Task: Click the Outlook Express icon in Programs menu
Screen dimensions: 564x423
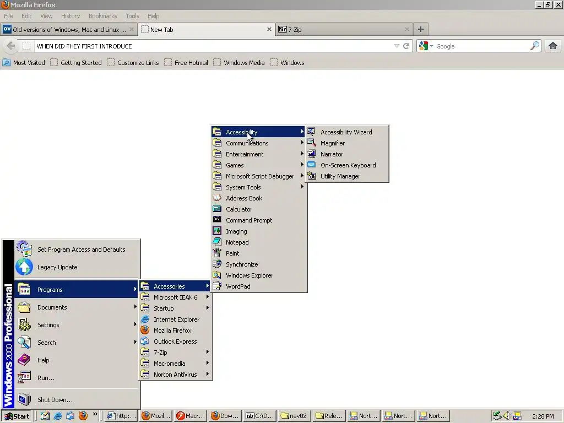Action: click(x=145, y=341)
